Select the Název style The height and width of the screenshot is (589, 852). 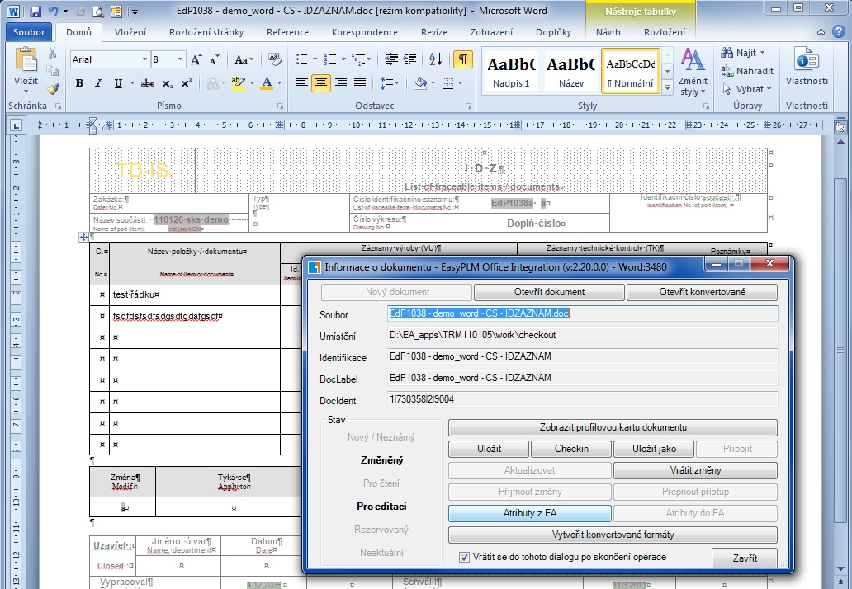pos(571,71)
